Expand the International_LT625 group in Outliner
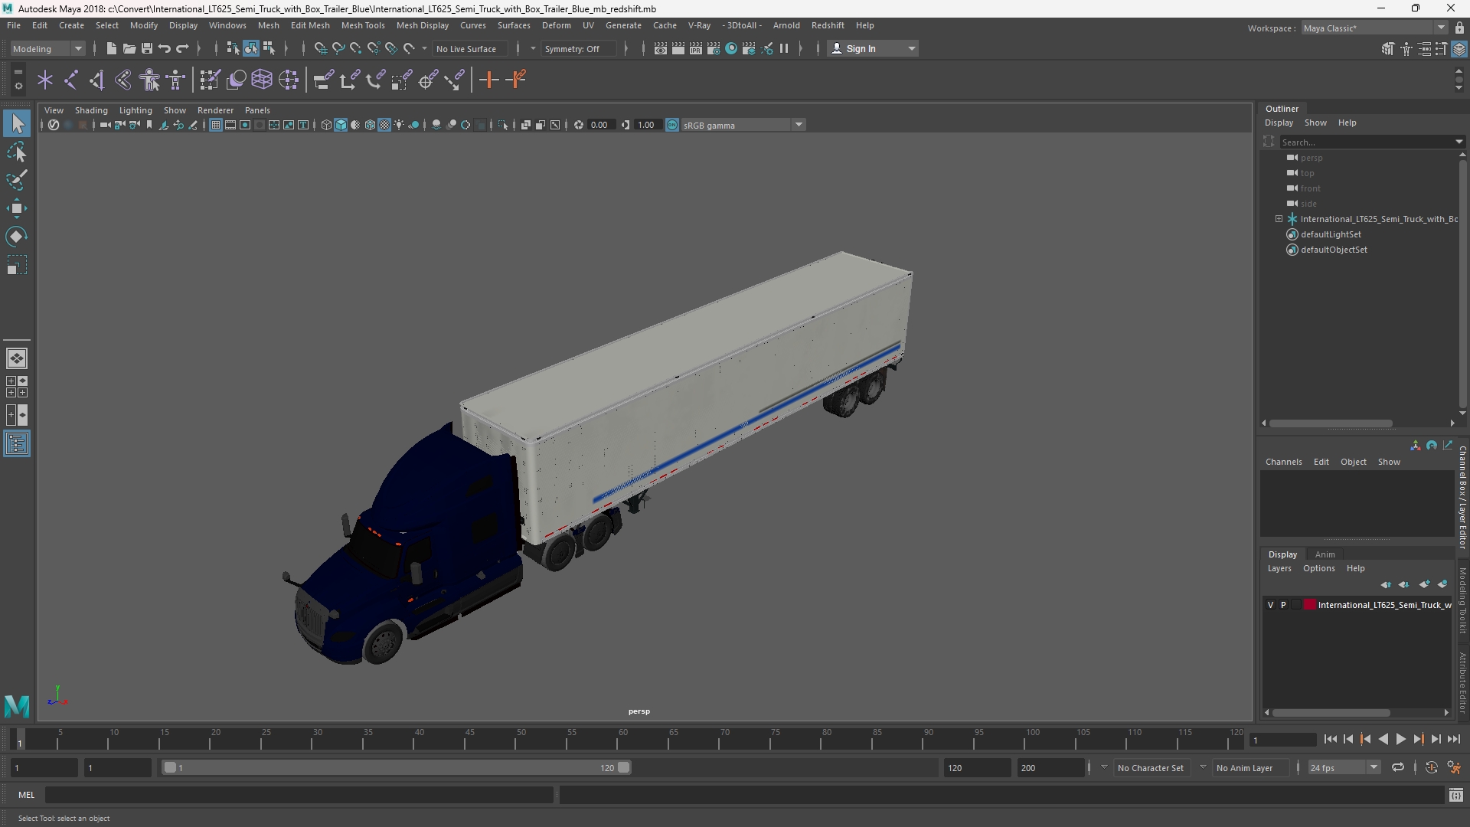This screenshot has height=827, width=1470. [1279, 219]
